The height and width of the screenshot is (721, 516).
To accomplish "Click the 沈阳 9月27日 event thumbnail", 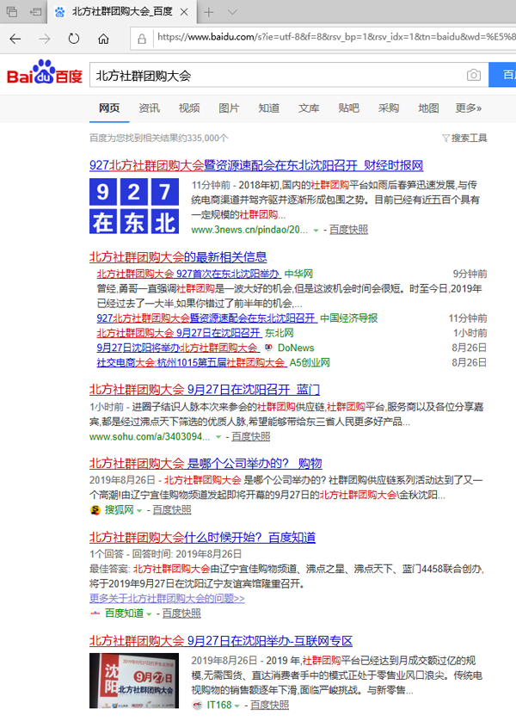I will 134,681.
